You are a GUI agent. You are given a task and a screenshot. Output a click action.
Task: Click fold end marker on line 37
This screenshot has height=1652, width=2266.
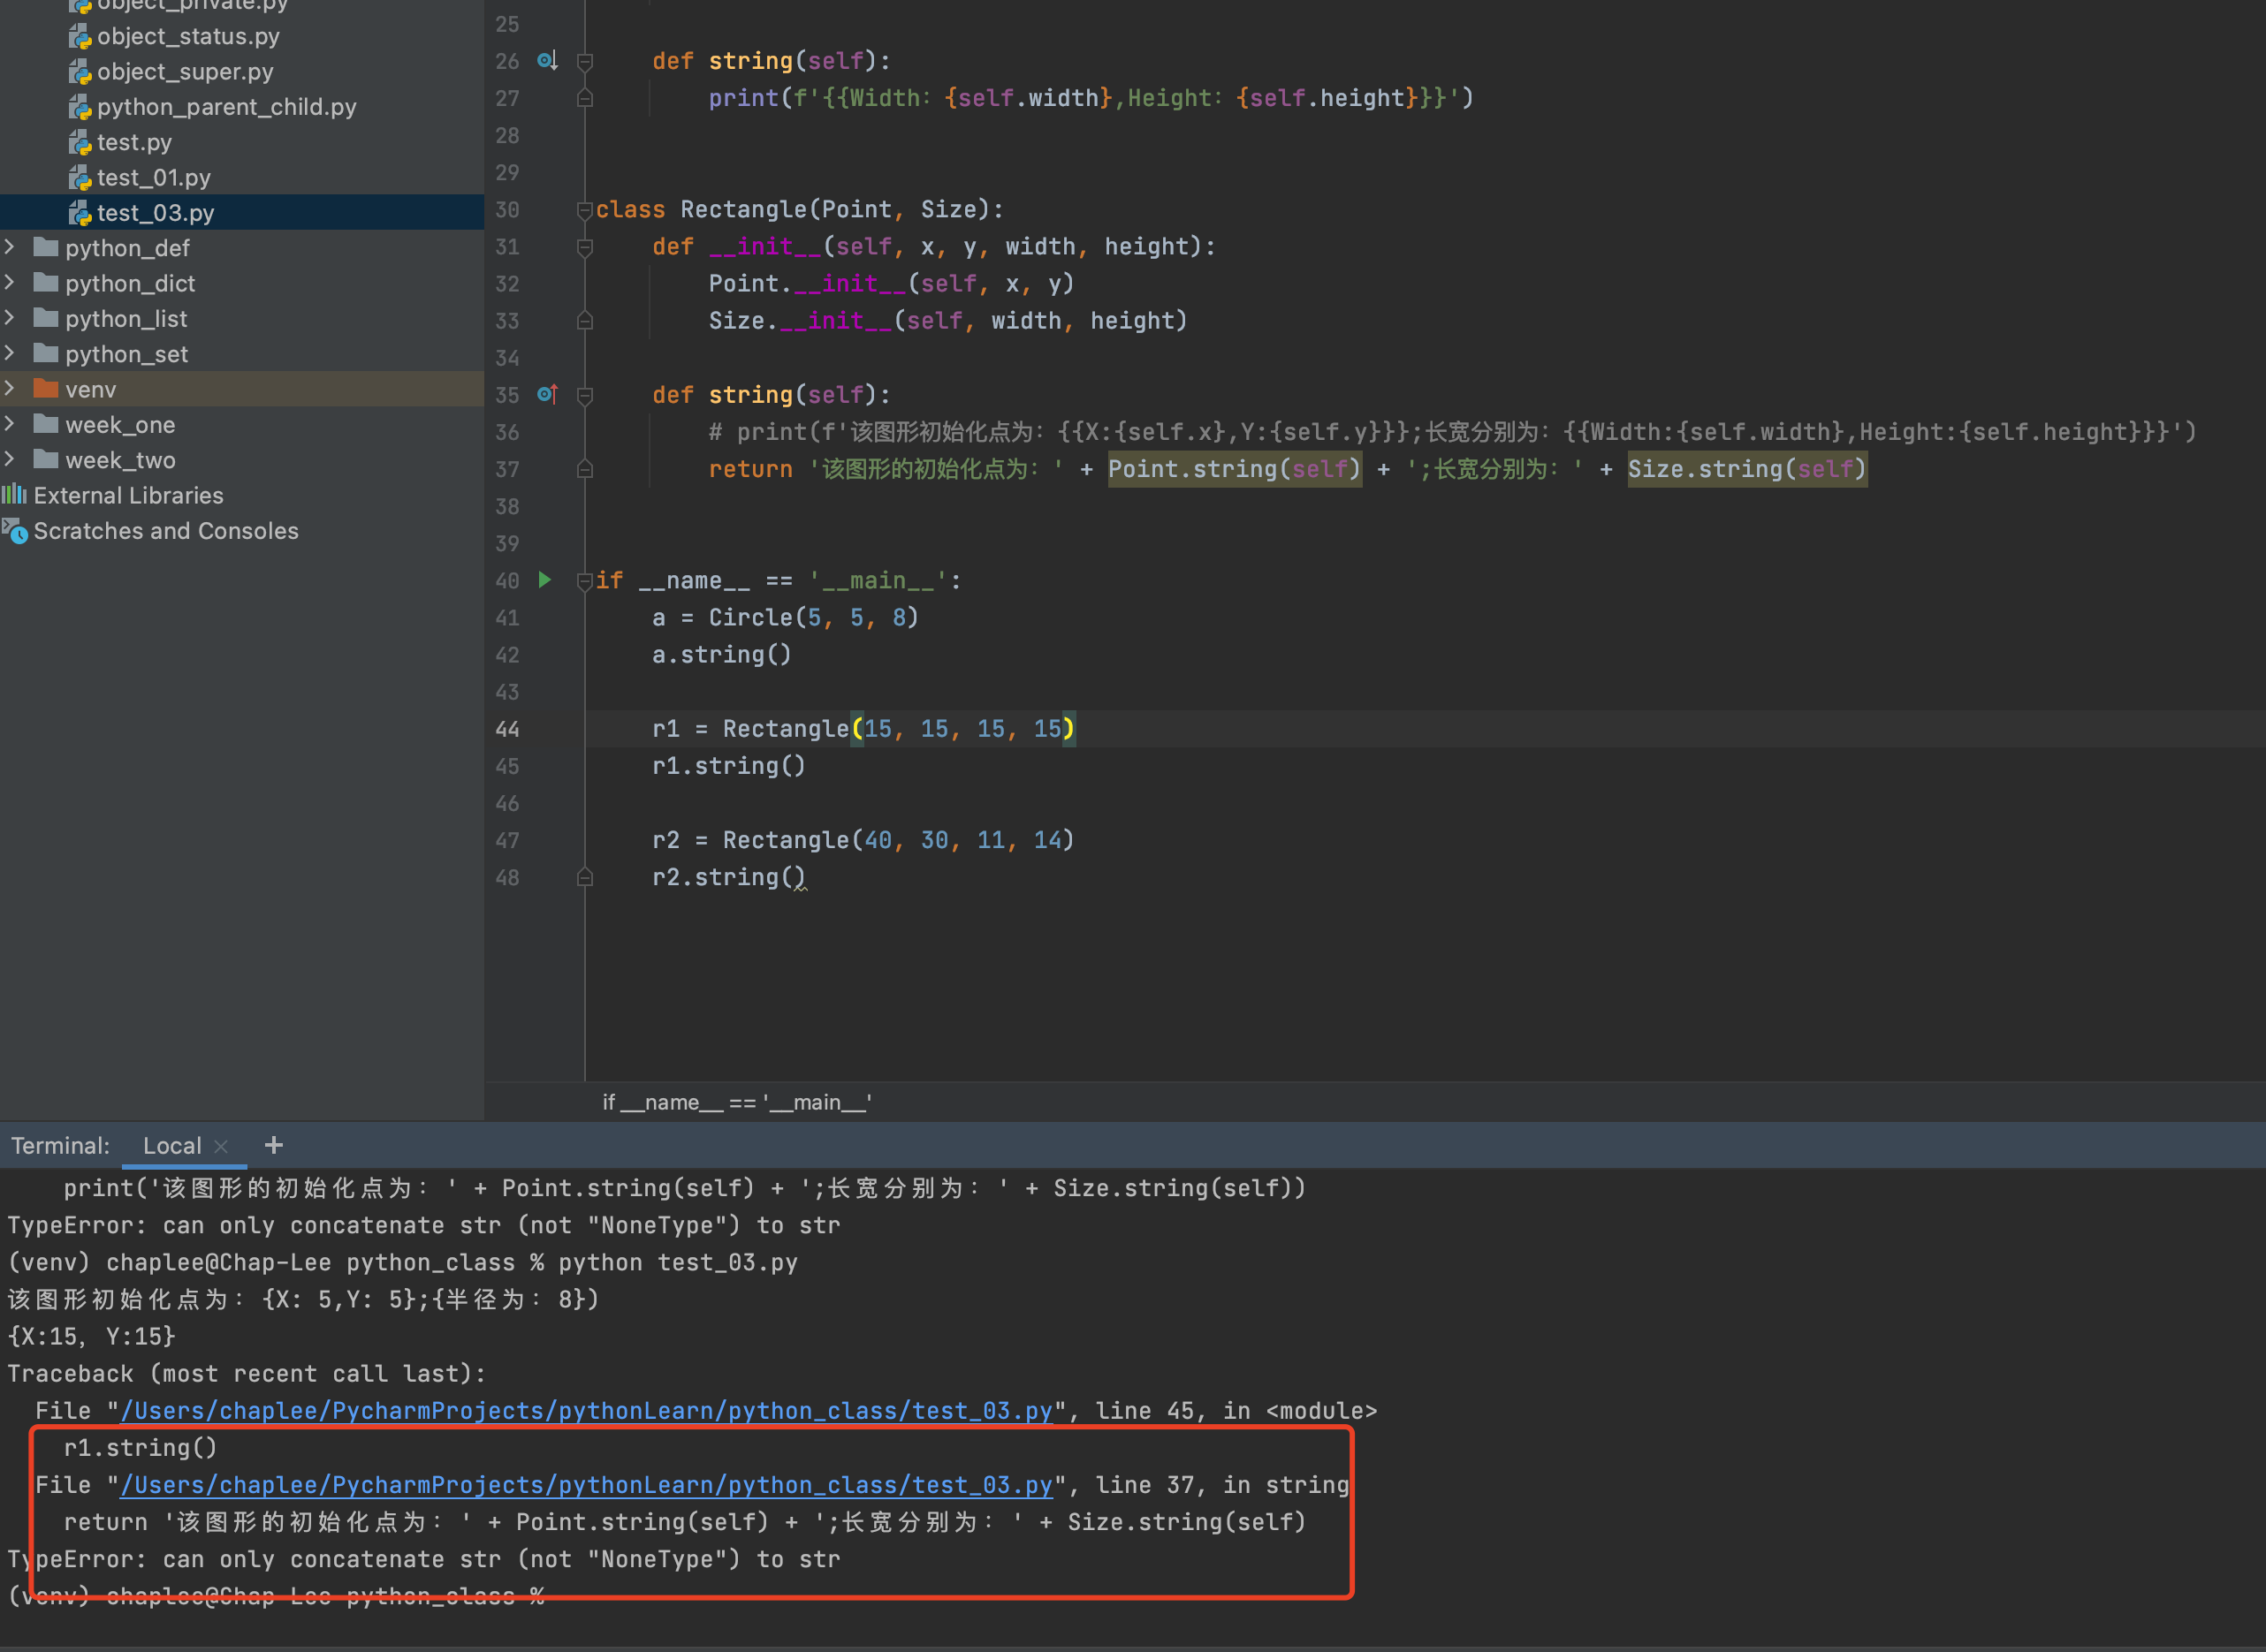click(585, 469)
